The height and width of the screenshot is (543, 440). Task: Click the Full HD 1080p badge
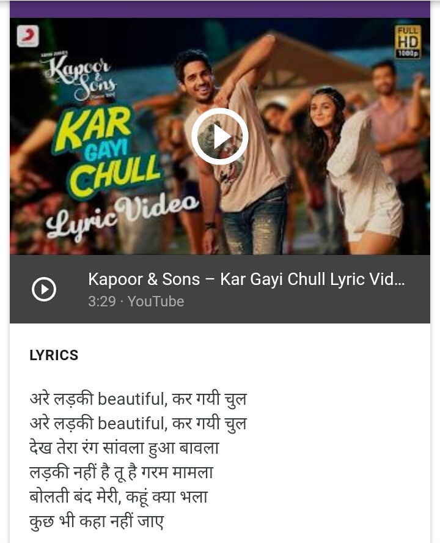click(408, 42)
